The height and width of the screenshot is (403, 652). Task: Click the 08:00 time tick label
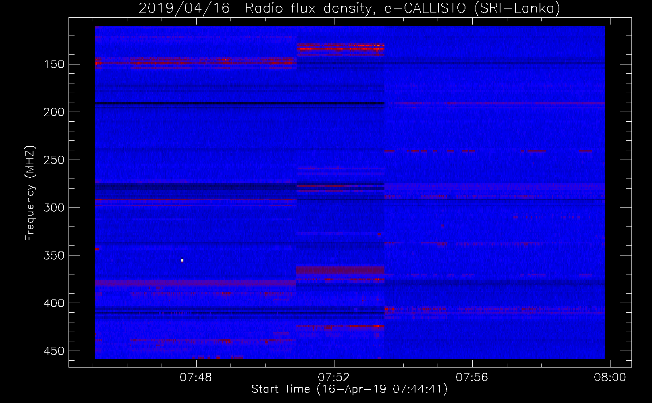610,378
